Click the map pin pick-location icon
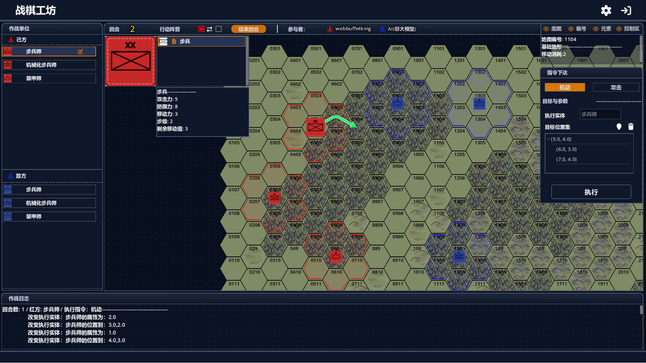This screenshot has width=646, height=363. point(619,127)
